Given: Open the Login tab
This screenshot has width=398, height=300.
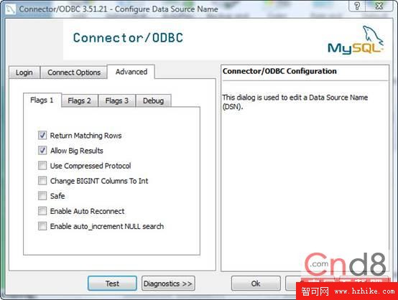Looking at the screenshot, I should coord(24,72).
